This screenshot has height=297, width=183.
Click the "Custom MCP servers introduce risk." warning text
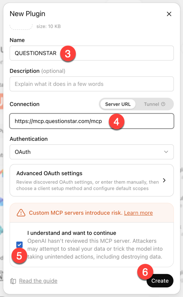[x=76, y=213]
